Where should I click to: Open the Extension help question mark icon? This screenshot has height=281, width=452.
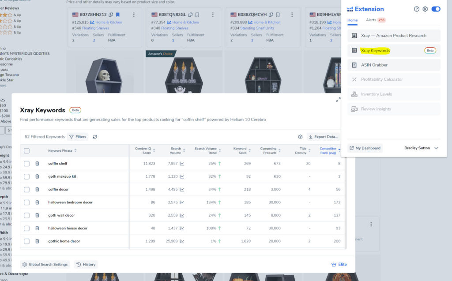click(417, 9)
